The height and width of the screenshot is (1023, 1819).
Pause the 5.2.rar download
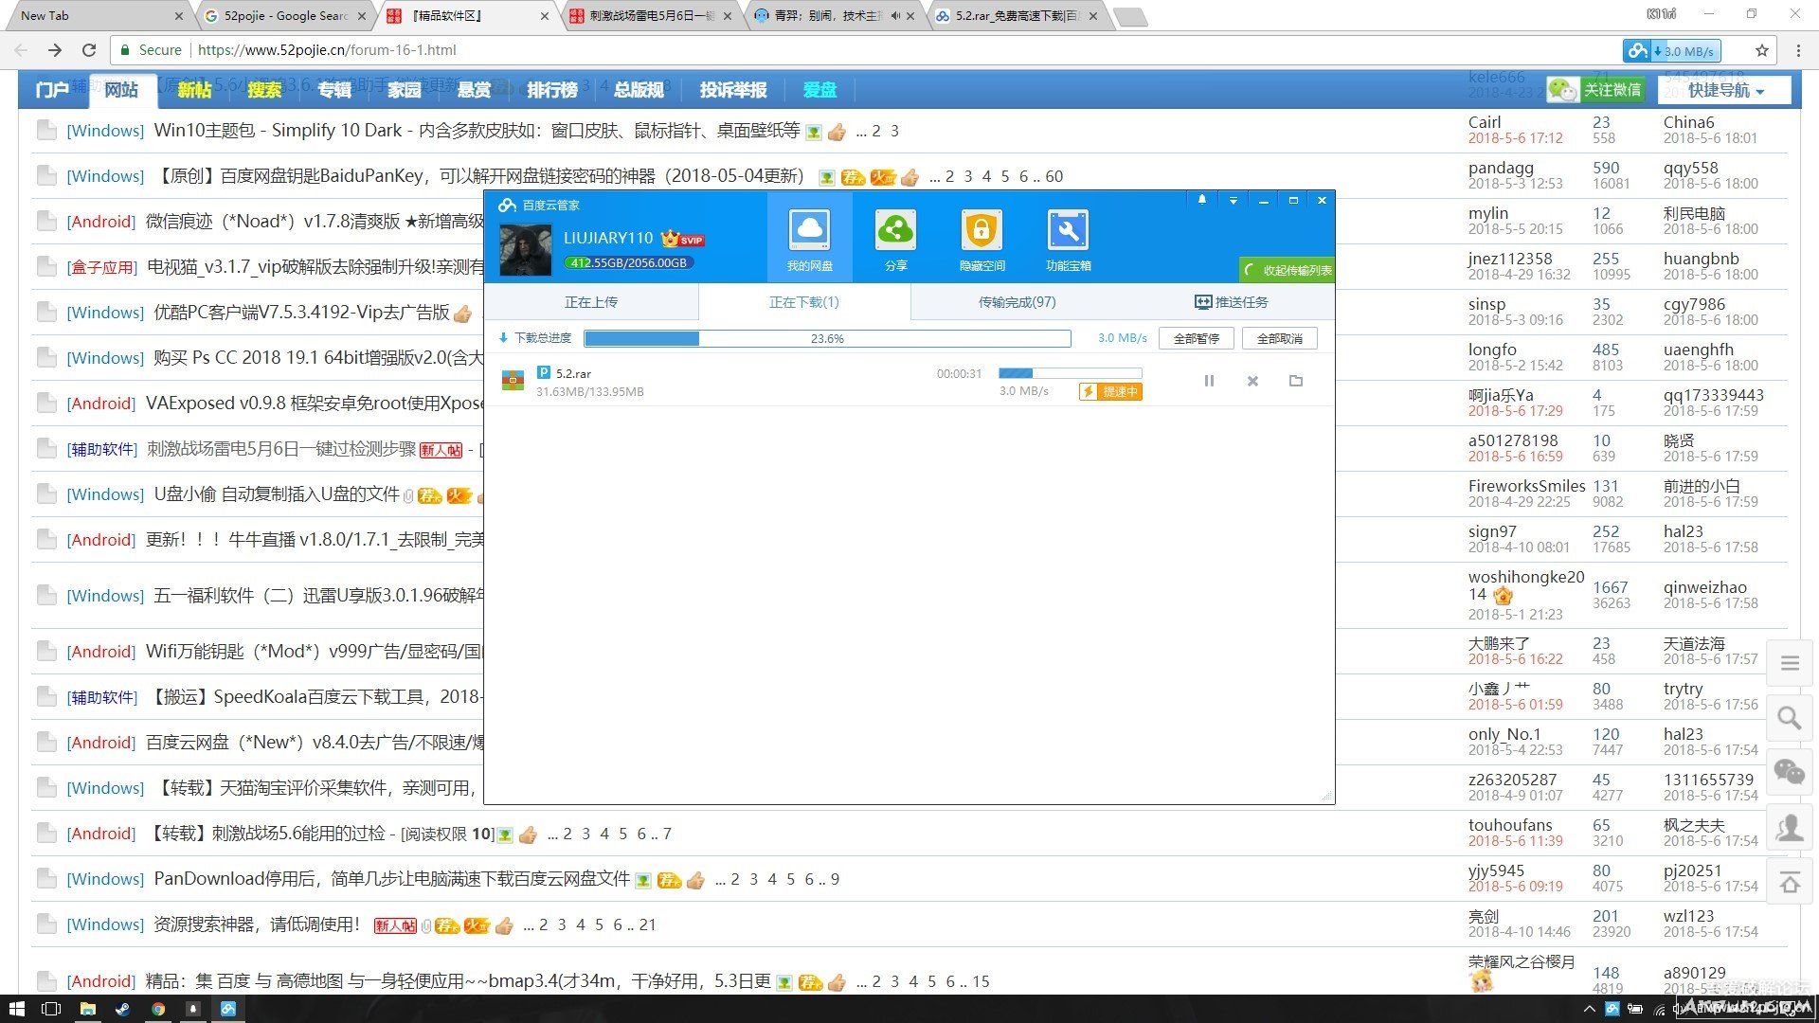1209,380
